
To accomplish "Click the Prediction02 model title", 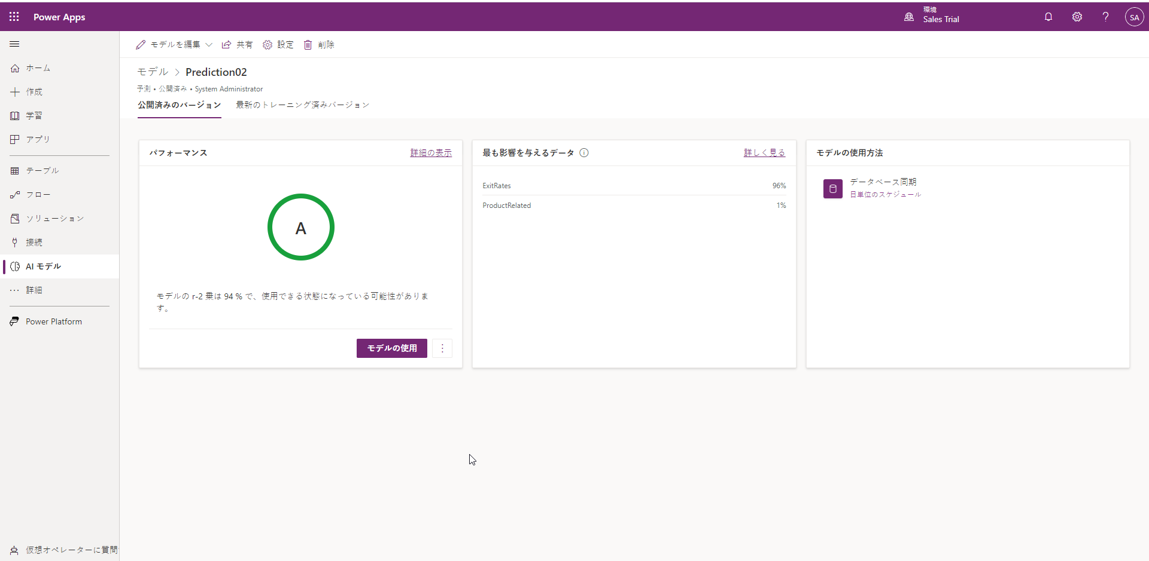I will (x=216, y=72).
